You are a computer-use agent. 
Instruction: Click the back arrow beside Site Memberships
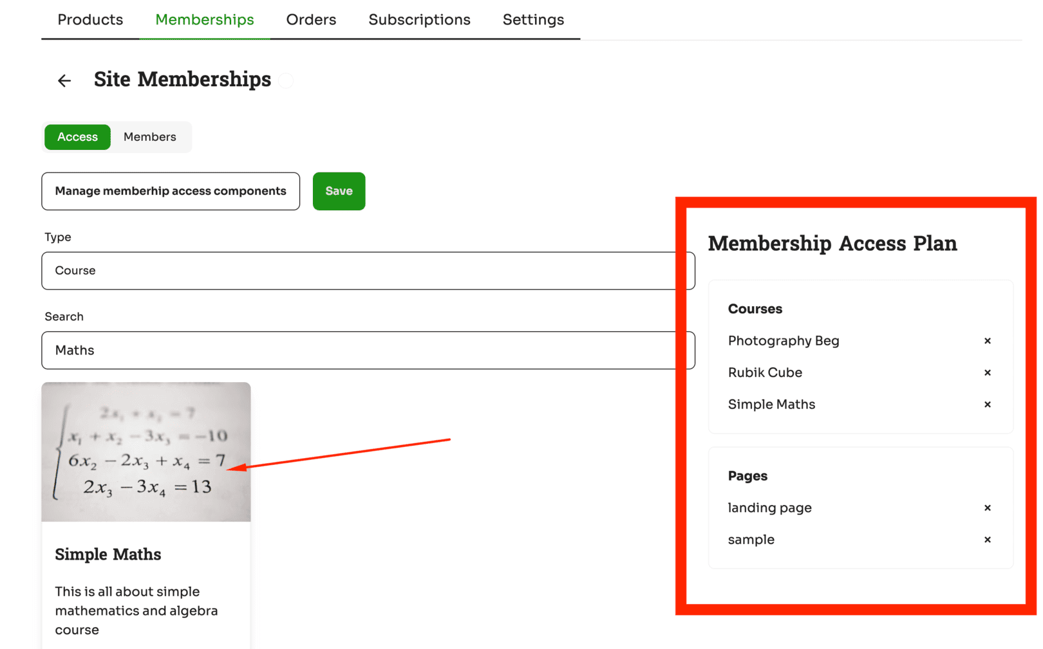coord(64,80)
